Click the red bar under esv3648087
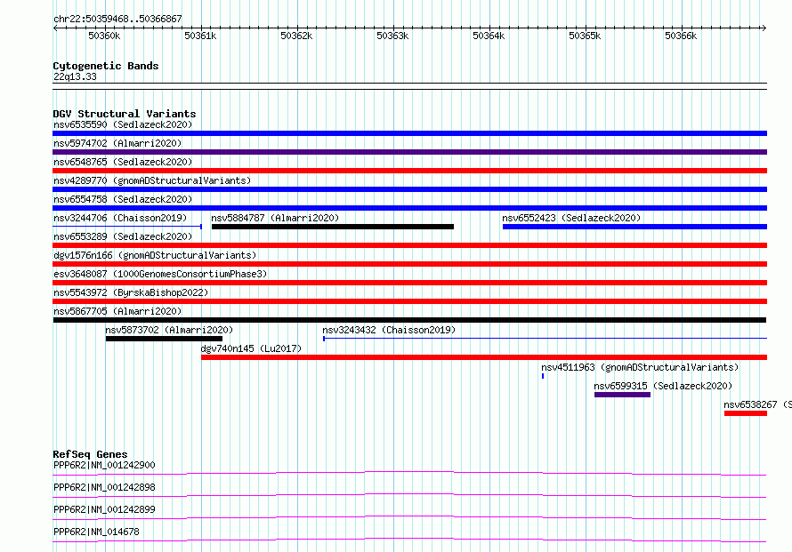 pos(409,283)
